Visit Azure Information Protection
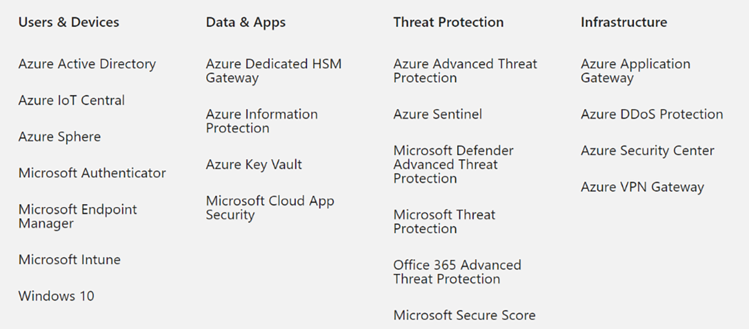This screenshot has width=749, height=329. (x=261, y=121)
